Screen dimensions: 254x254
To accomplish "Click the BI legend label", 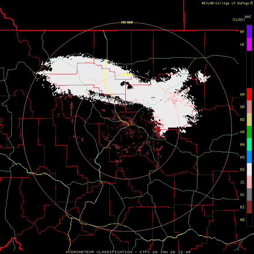I will click(x=242, y=207).
